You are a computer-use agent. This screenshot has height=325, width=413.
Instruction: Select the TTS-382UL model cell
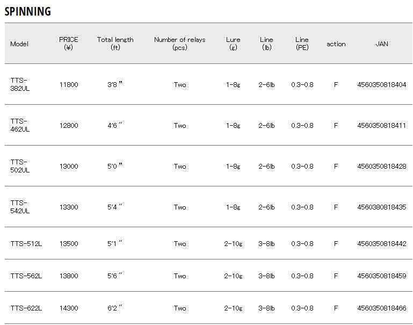(x=20, y=84)
